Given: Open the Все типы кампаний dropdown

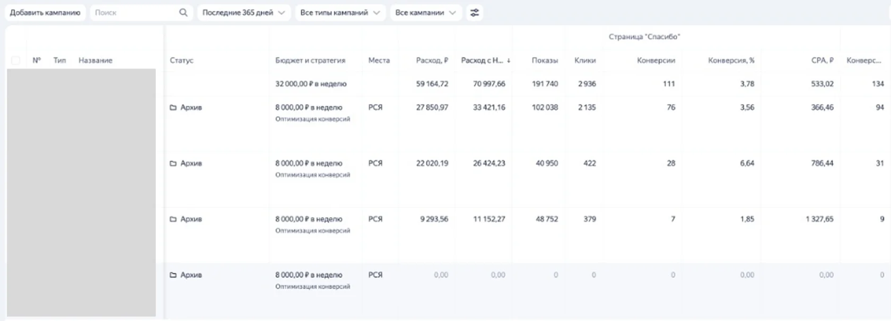Looking at the screenshot, I should click(x=339, y=13).
